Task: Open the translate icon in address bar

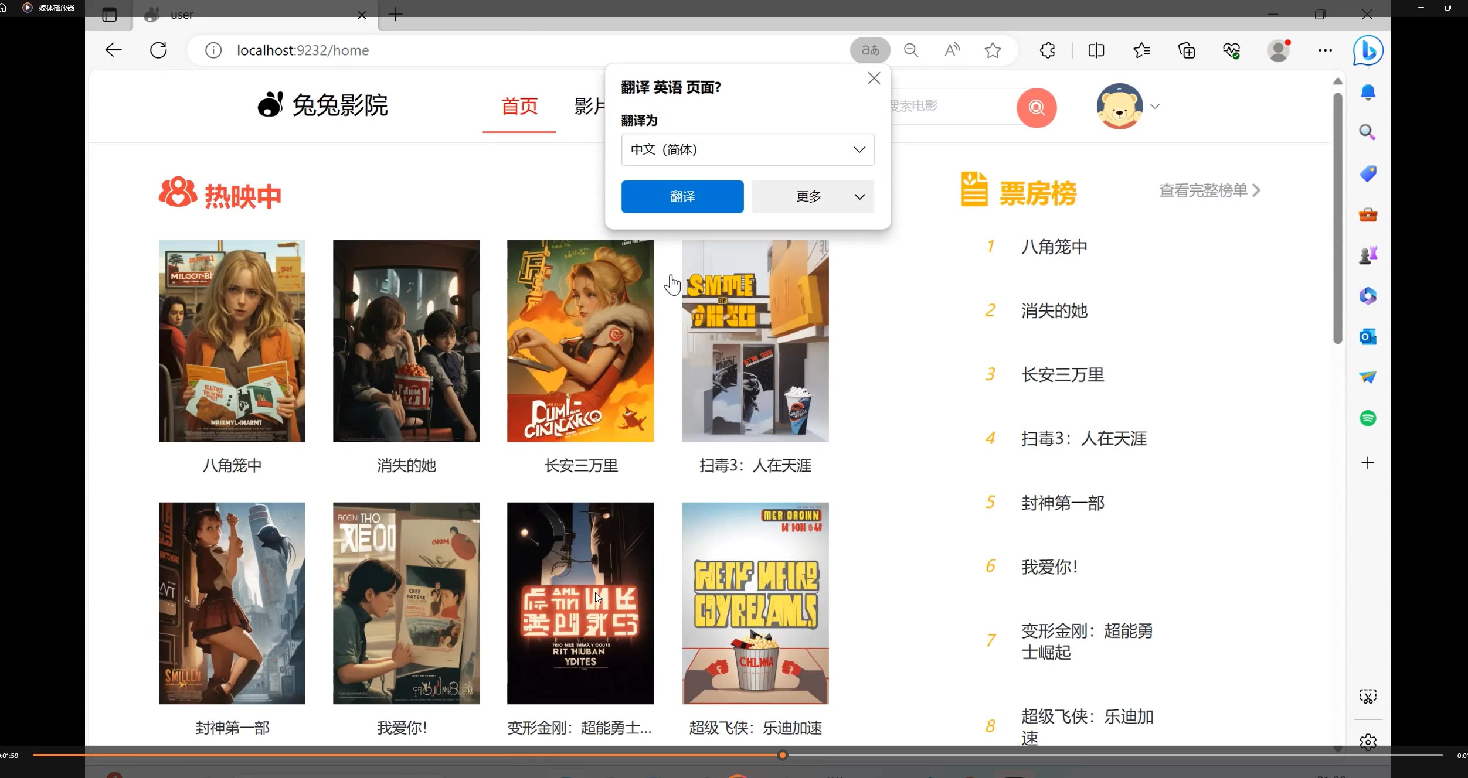Action: coord(870,50)
